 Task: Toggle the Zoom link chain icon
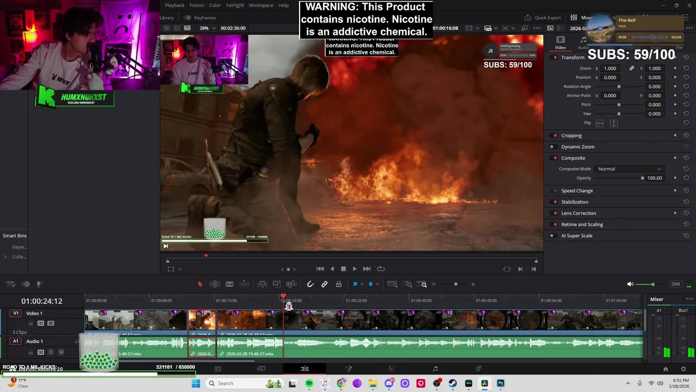click(x=632, y=69)
